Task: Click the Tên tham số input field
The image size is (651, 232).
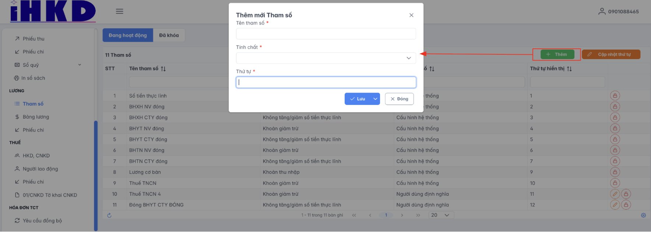Action: [326, 34]
